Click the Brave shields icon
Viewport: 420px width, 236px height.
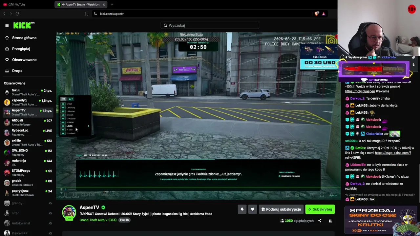pos(316,14)
